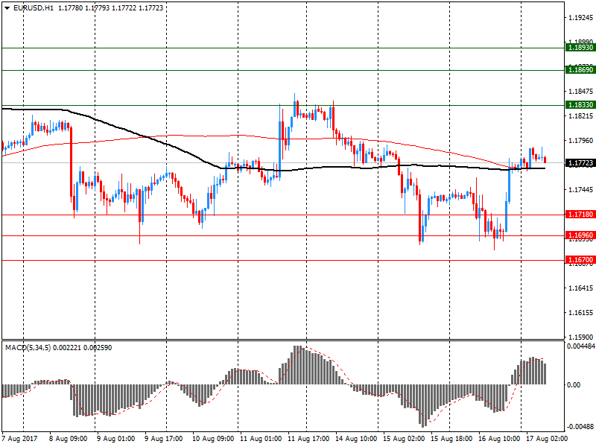Click the 11 Aug 17:00 time label
This screenshot has width=596, height=447.
coord(308,439)
